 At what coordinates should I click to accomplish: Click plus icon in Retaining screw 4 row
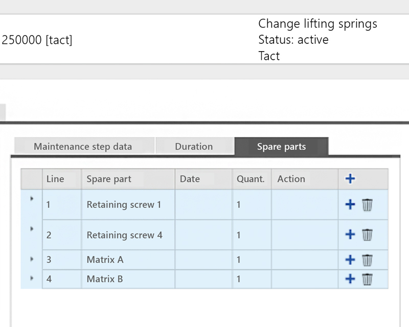350,235
